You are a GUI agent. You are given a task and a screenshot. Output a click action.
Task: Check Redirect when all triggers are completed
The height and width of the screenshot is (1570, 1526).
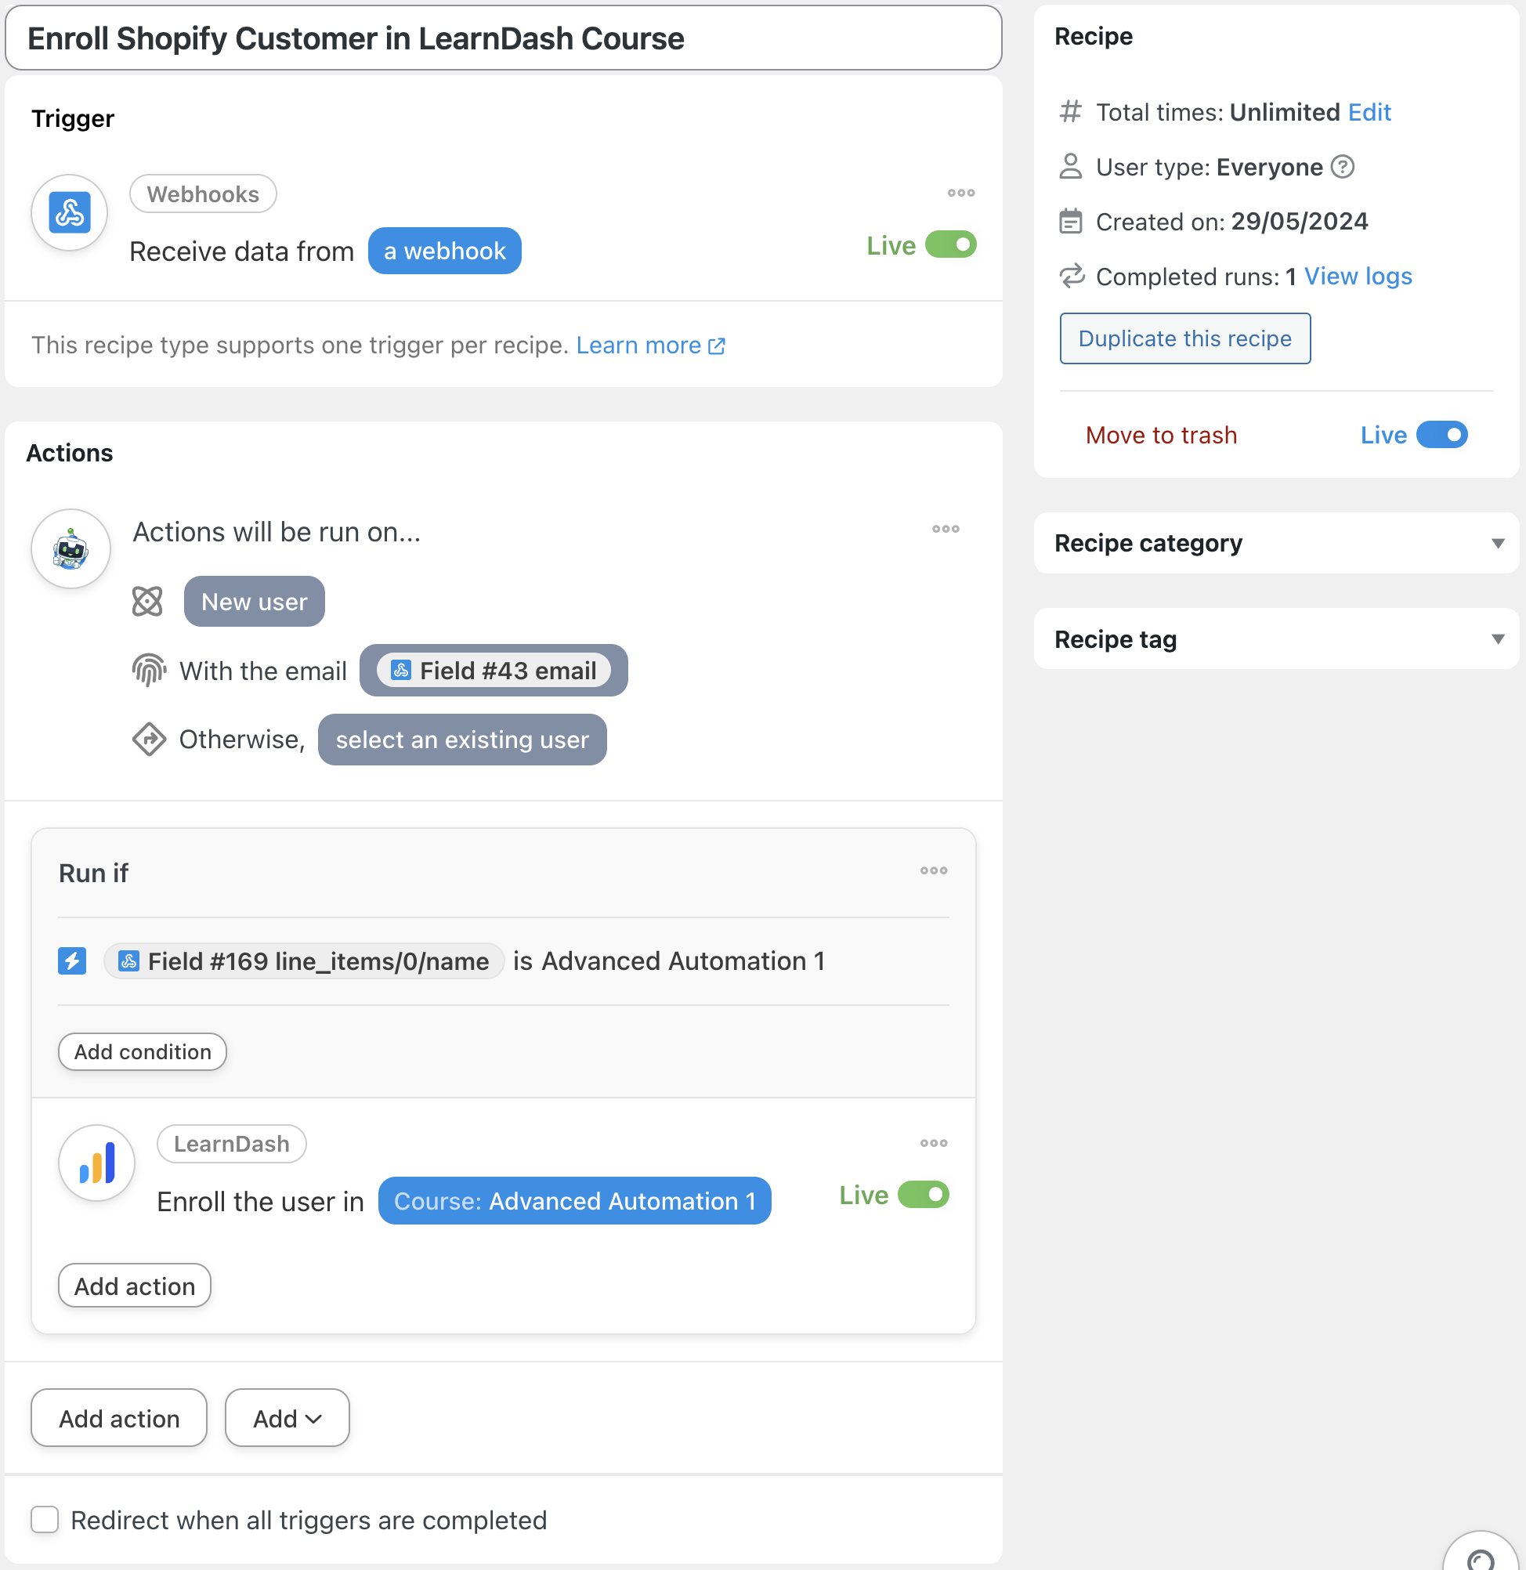pos(45,1520)
